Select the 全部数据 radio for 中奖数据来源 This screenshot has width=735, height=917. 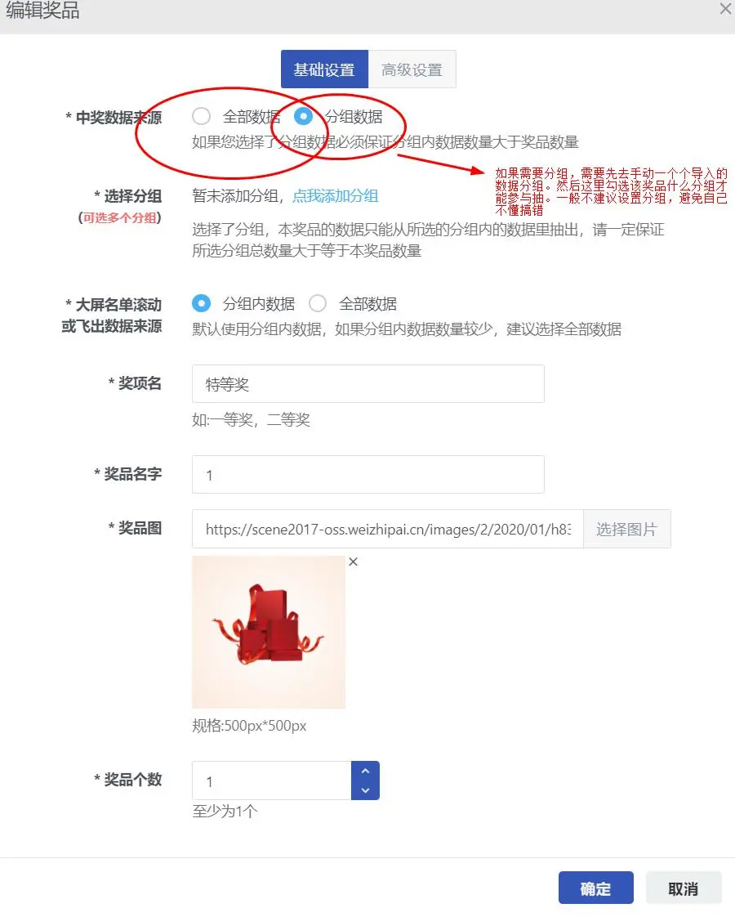click(202, 116)
